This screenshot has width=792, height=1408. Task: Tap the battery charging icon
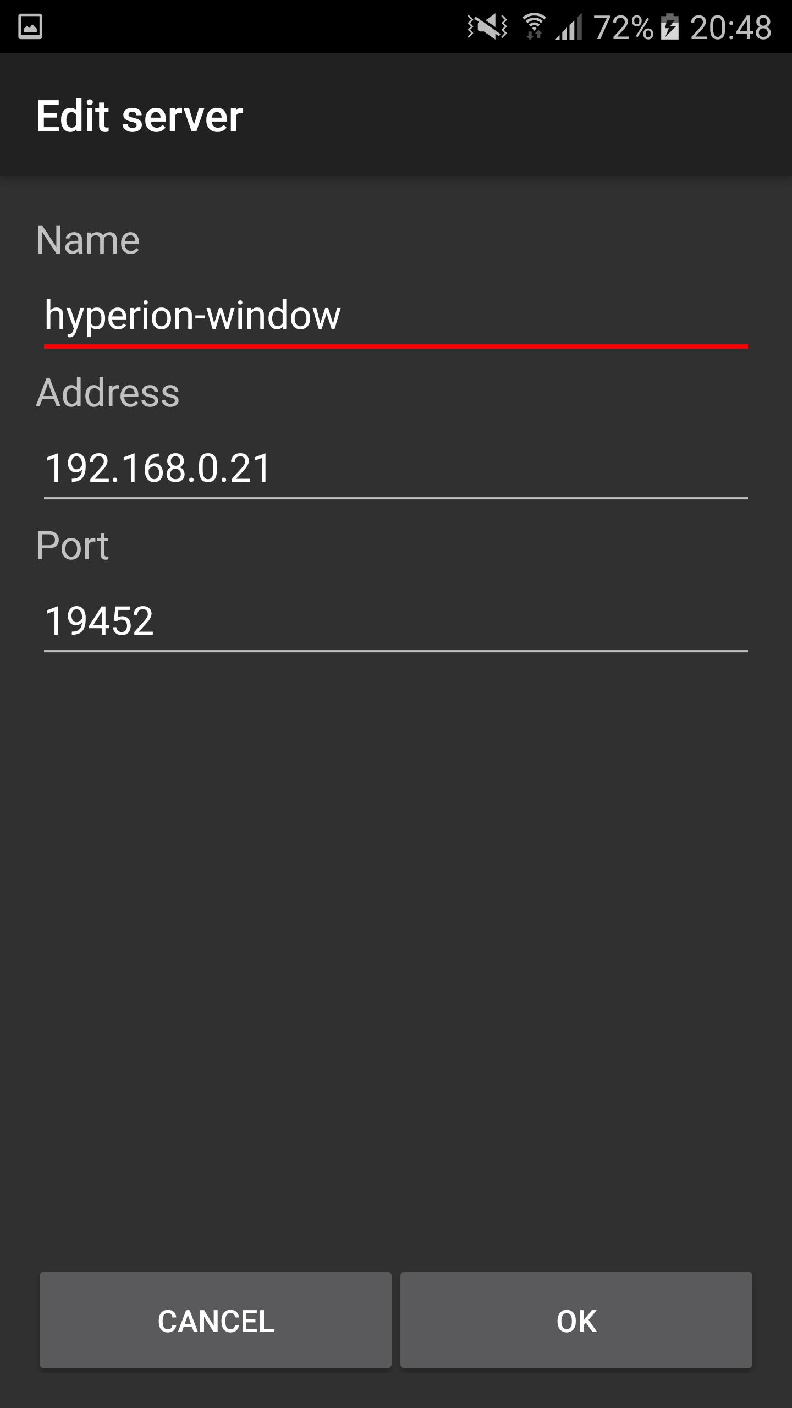point(670,26)
